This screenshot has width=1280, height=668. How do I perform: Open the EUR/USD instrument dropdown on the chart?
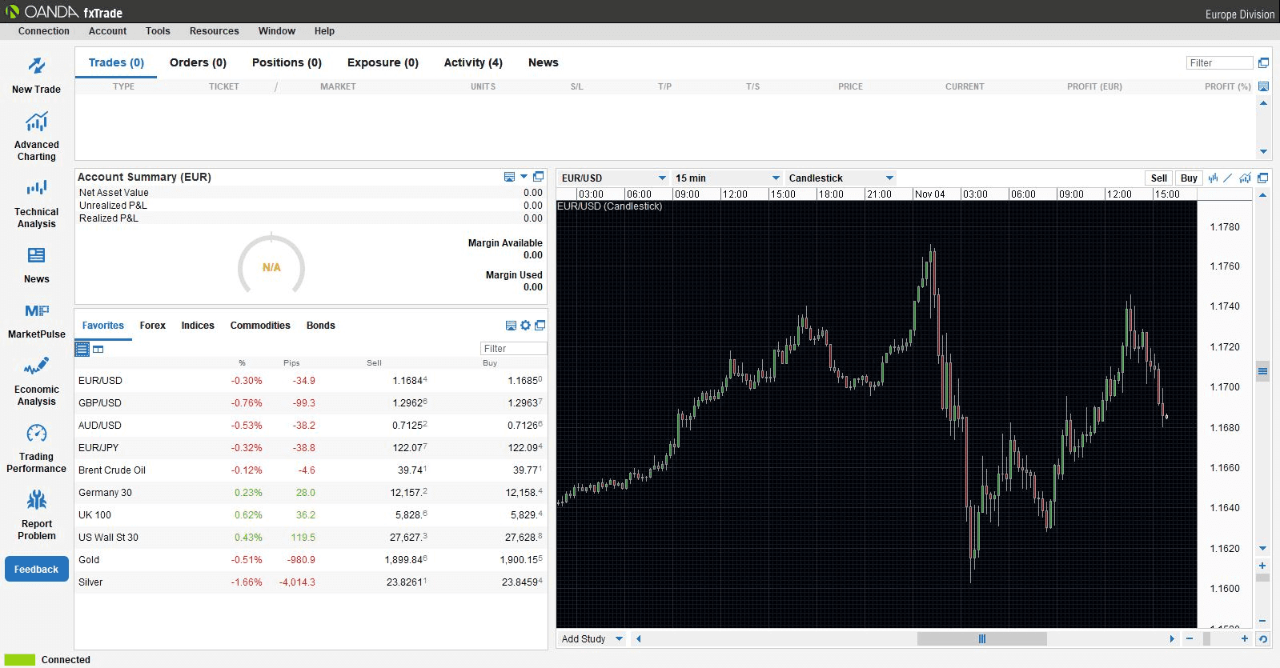click(x=613, y=178)
